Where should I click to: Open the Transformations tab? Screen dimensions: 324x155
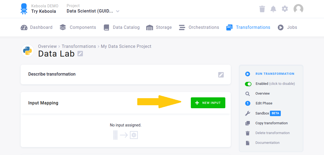click(248, 27)
